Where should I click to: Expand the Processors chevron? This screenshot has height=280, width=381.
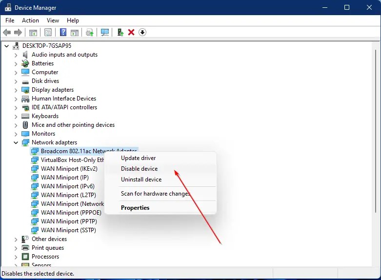point(16,257)
